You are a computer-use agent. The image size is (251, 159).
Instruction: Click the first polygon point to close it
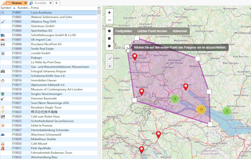pyautogui.click(x=127, y=47)
